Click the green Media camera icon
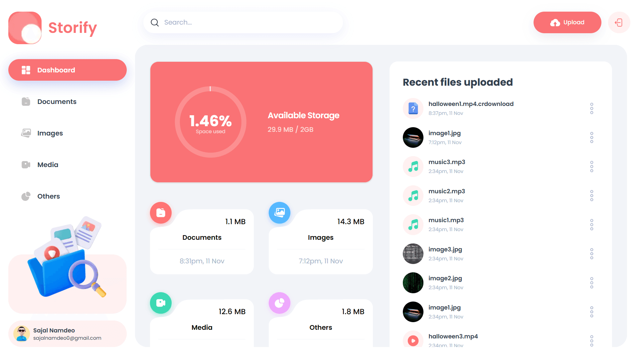Screen dimensions: 638x358 (x=161, y=303)
